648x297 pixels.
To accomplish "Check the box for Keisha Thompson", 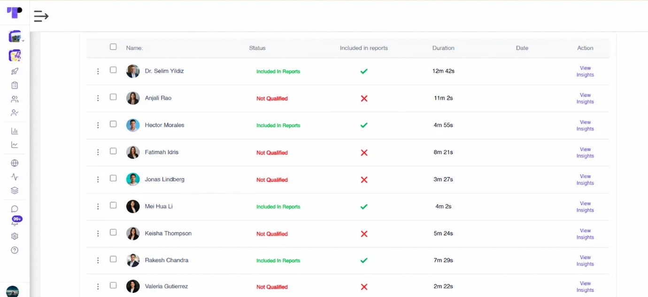I will [x=113, y=232].
